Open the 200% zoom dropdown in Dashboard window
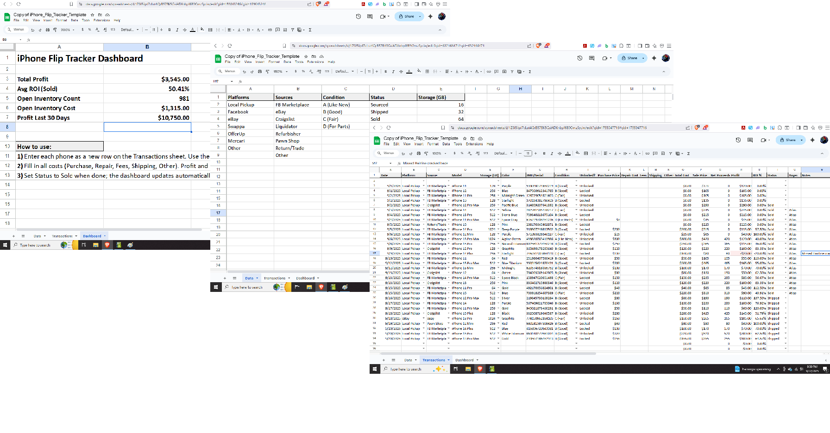The height and width of the screenshot is (433, 830). pyautogui.click(x=68, y=30)
